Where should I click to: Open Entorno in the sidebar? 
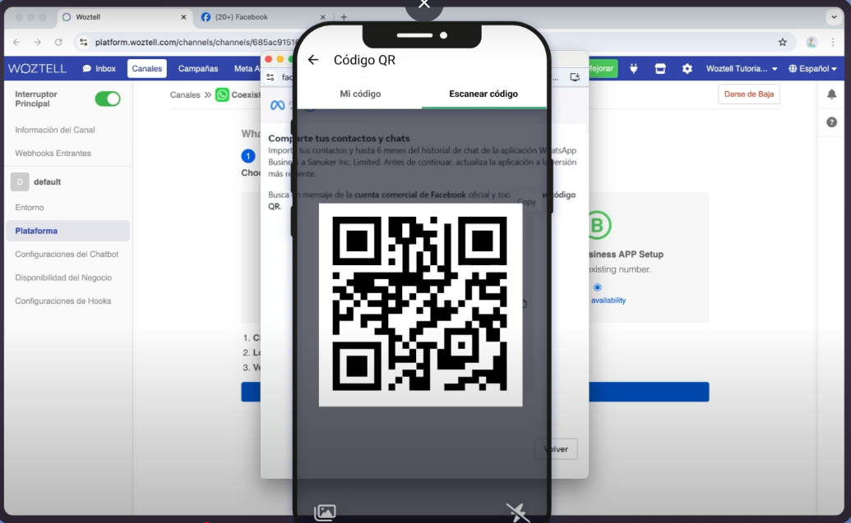coord(30,208)
